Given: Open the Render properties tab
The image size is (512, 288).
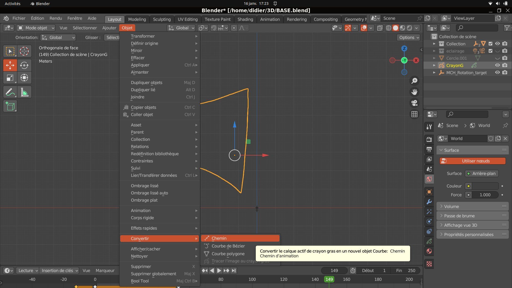Looking at the screenshot, I should (x=429, y=139).
